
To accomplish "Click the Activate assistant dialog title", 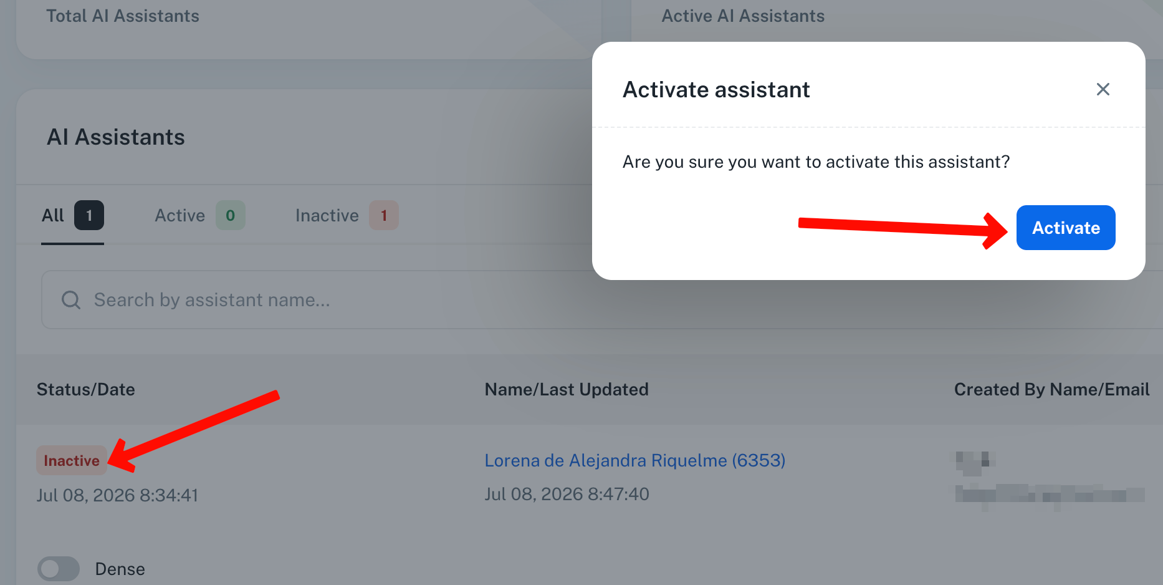I will point(716,90).
